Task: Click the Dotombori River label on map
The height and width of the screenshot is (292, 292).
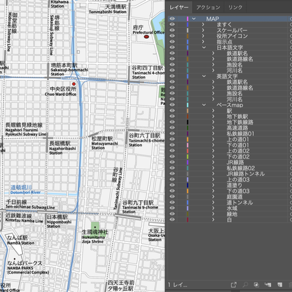Action: coord(25,192)
